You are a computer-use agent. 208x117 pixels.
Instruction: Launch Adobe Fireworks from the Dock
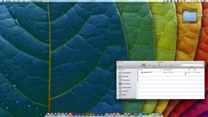point(92,114)
